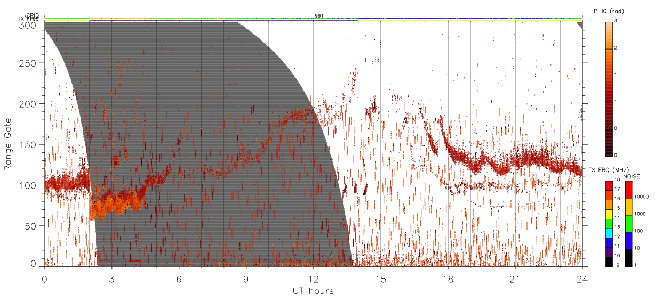Click the blue 11-12 MHz swatch in TX FRQ legend
The width and height of the screenshot is (655, 302).
(609, 242)
